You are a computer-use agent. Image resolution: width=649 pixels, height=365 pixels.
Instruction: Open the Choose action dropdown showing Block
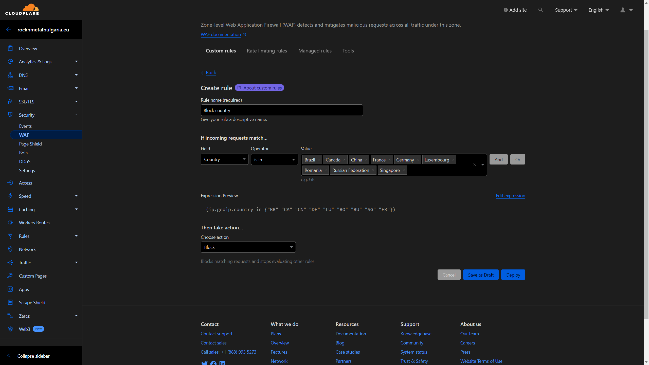click(248, 247)
